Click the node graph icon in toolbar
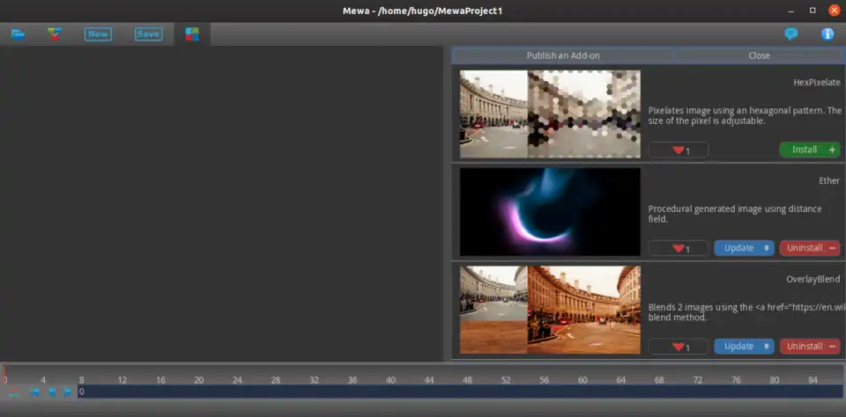Image resolution: width=846 pixels, height=417 pixels. (56, 34)
